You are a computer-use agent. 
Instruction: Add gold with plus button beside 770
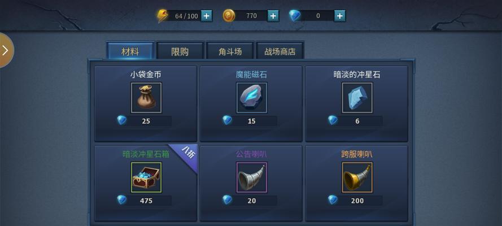[x=273, y=16]
